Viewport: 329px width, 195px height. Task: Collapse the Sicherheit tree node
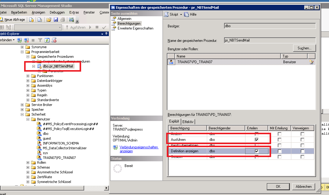[x=22, y=114]
